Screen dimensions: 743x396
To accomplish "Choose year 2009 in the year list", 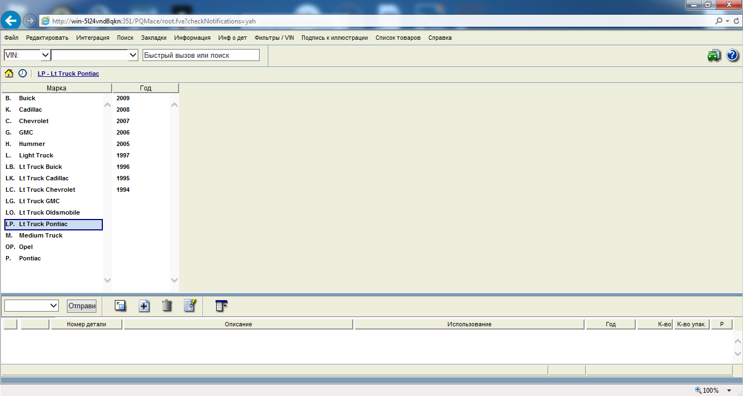I will (x=123, y=98).
